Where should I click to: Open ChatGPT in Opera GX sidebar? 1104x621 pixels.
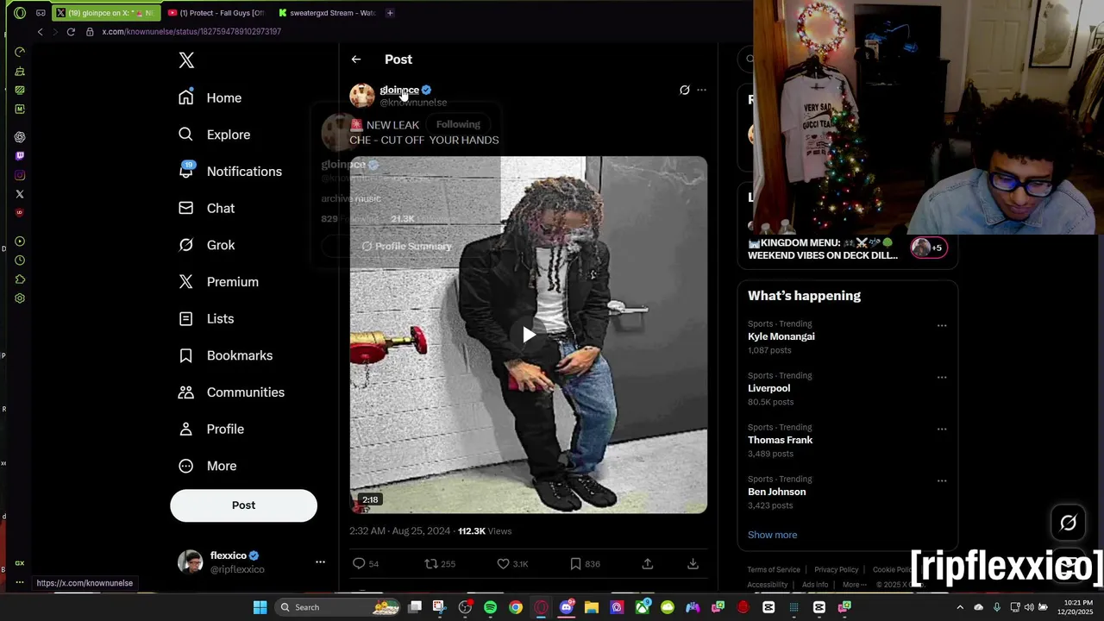click(x=20, y=137)
